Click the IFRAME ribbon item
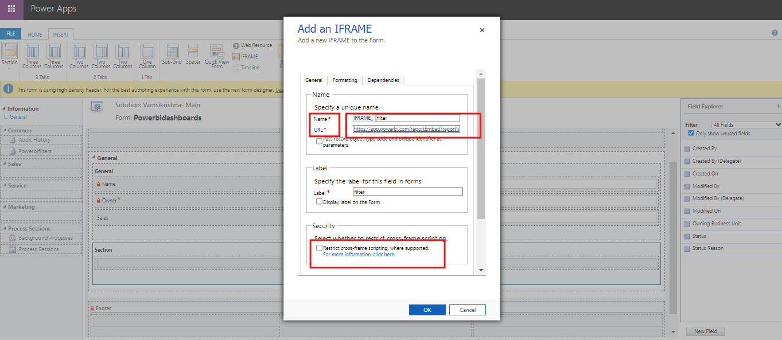This screenshot has width=782, height=340. click(246, 56)
